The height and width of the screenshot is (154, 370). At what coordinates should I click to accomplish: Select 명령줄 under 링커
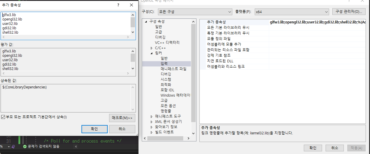pyautogui.click(x=166, y=111)
